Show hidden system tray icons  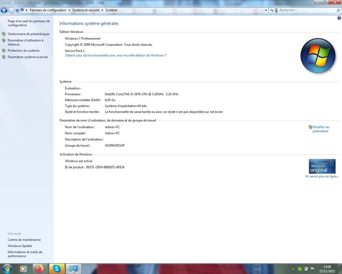pos(293,269)
